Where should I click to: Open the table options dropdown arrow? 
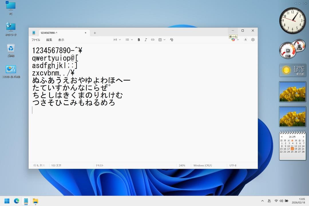click(164, 39)
